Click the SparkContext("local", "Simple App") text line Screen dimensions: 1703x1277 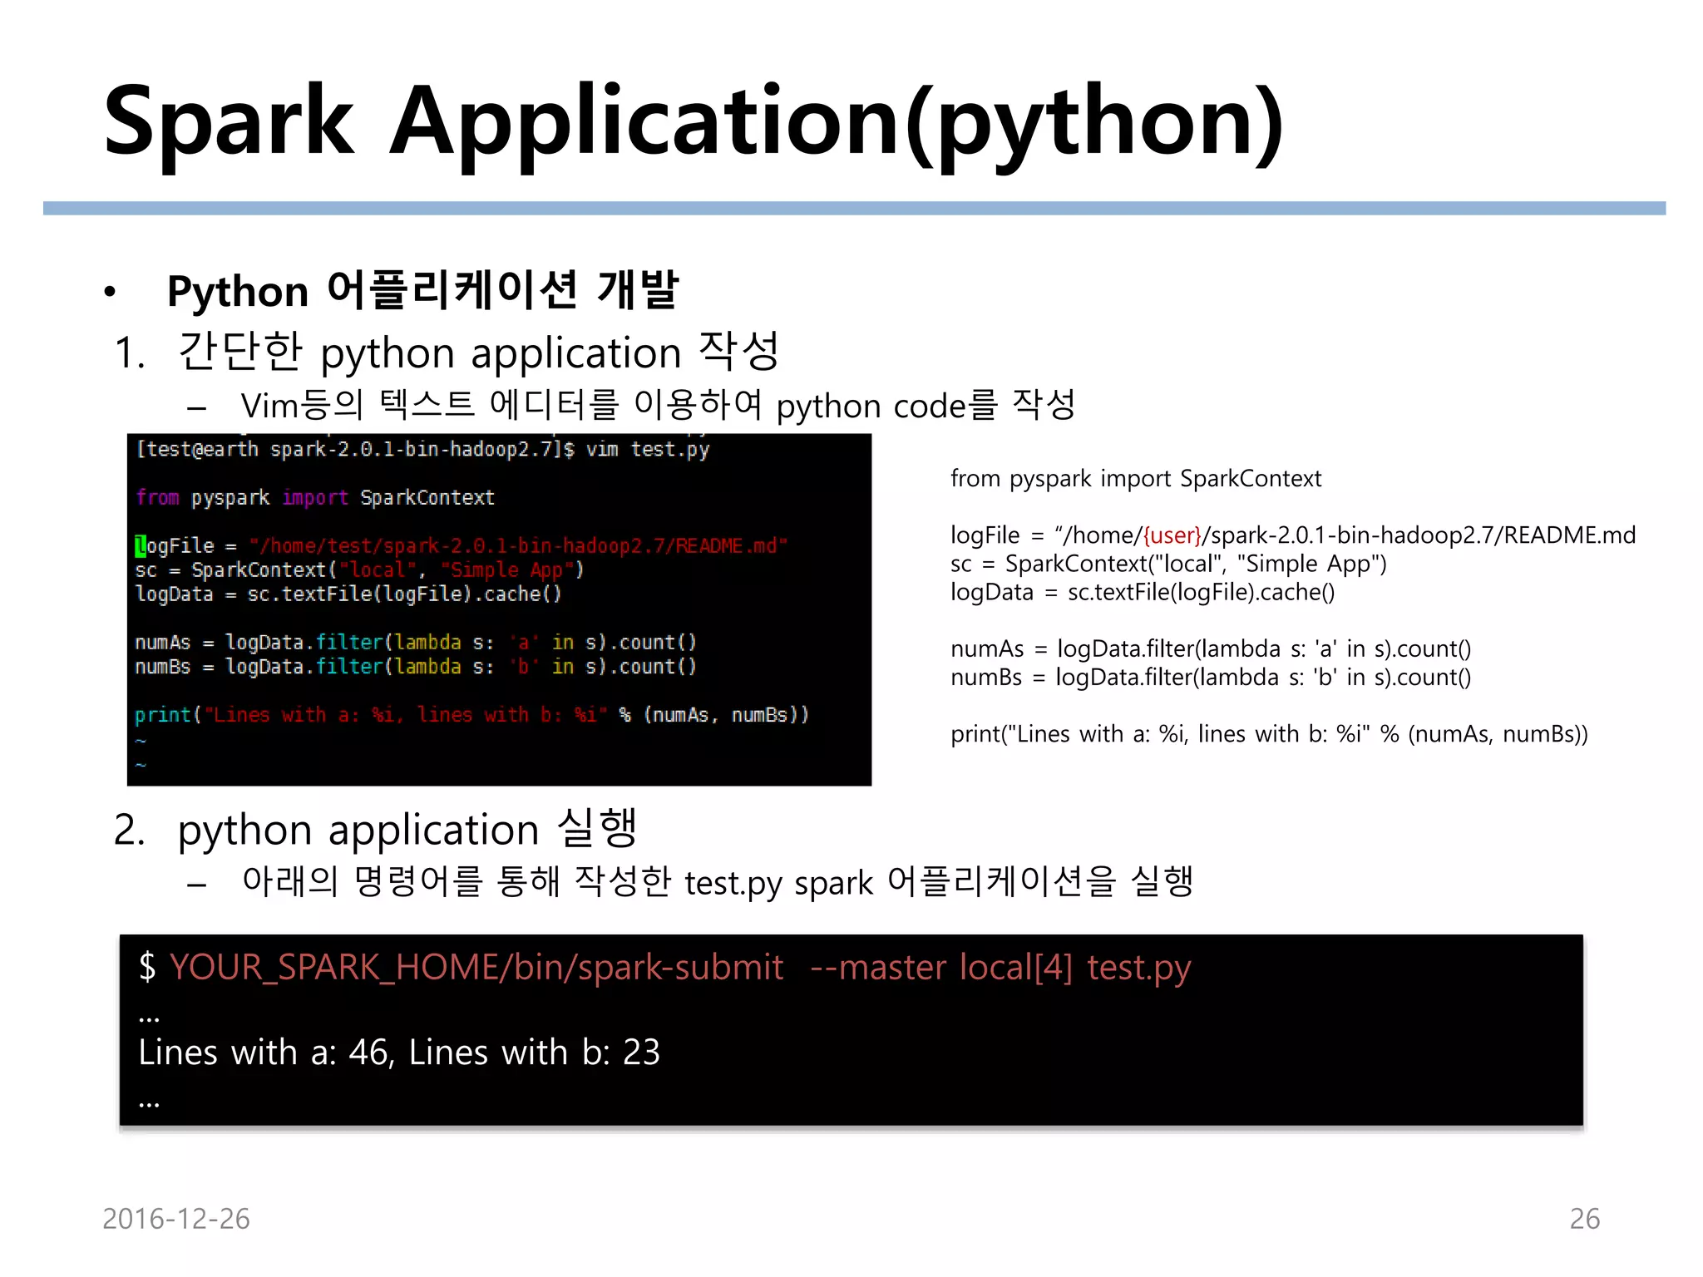(1168, 564)
